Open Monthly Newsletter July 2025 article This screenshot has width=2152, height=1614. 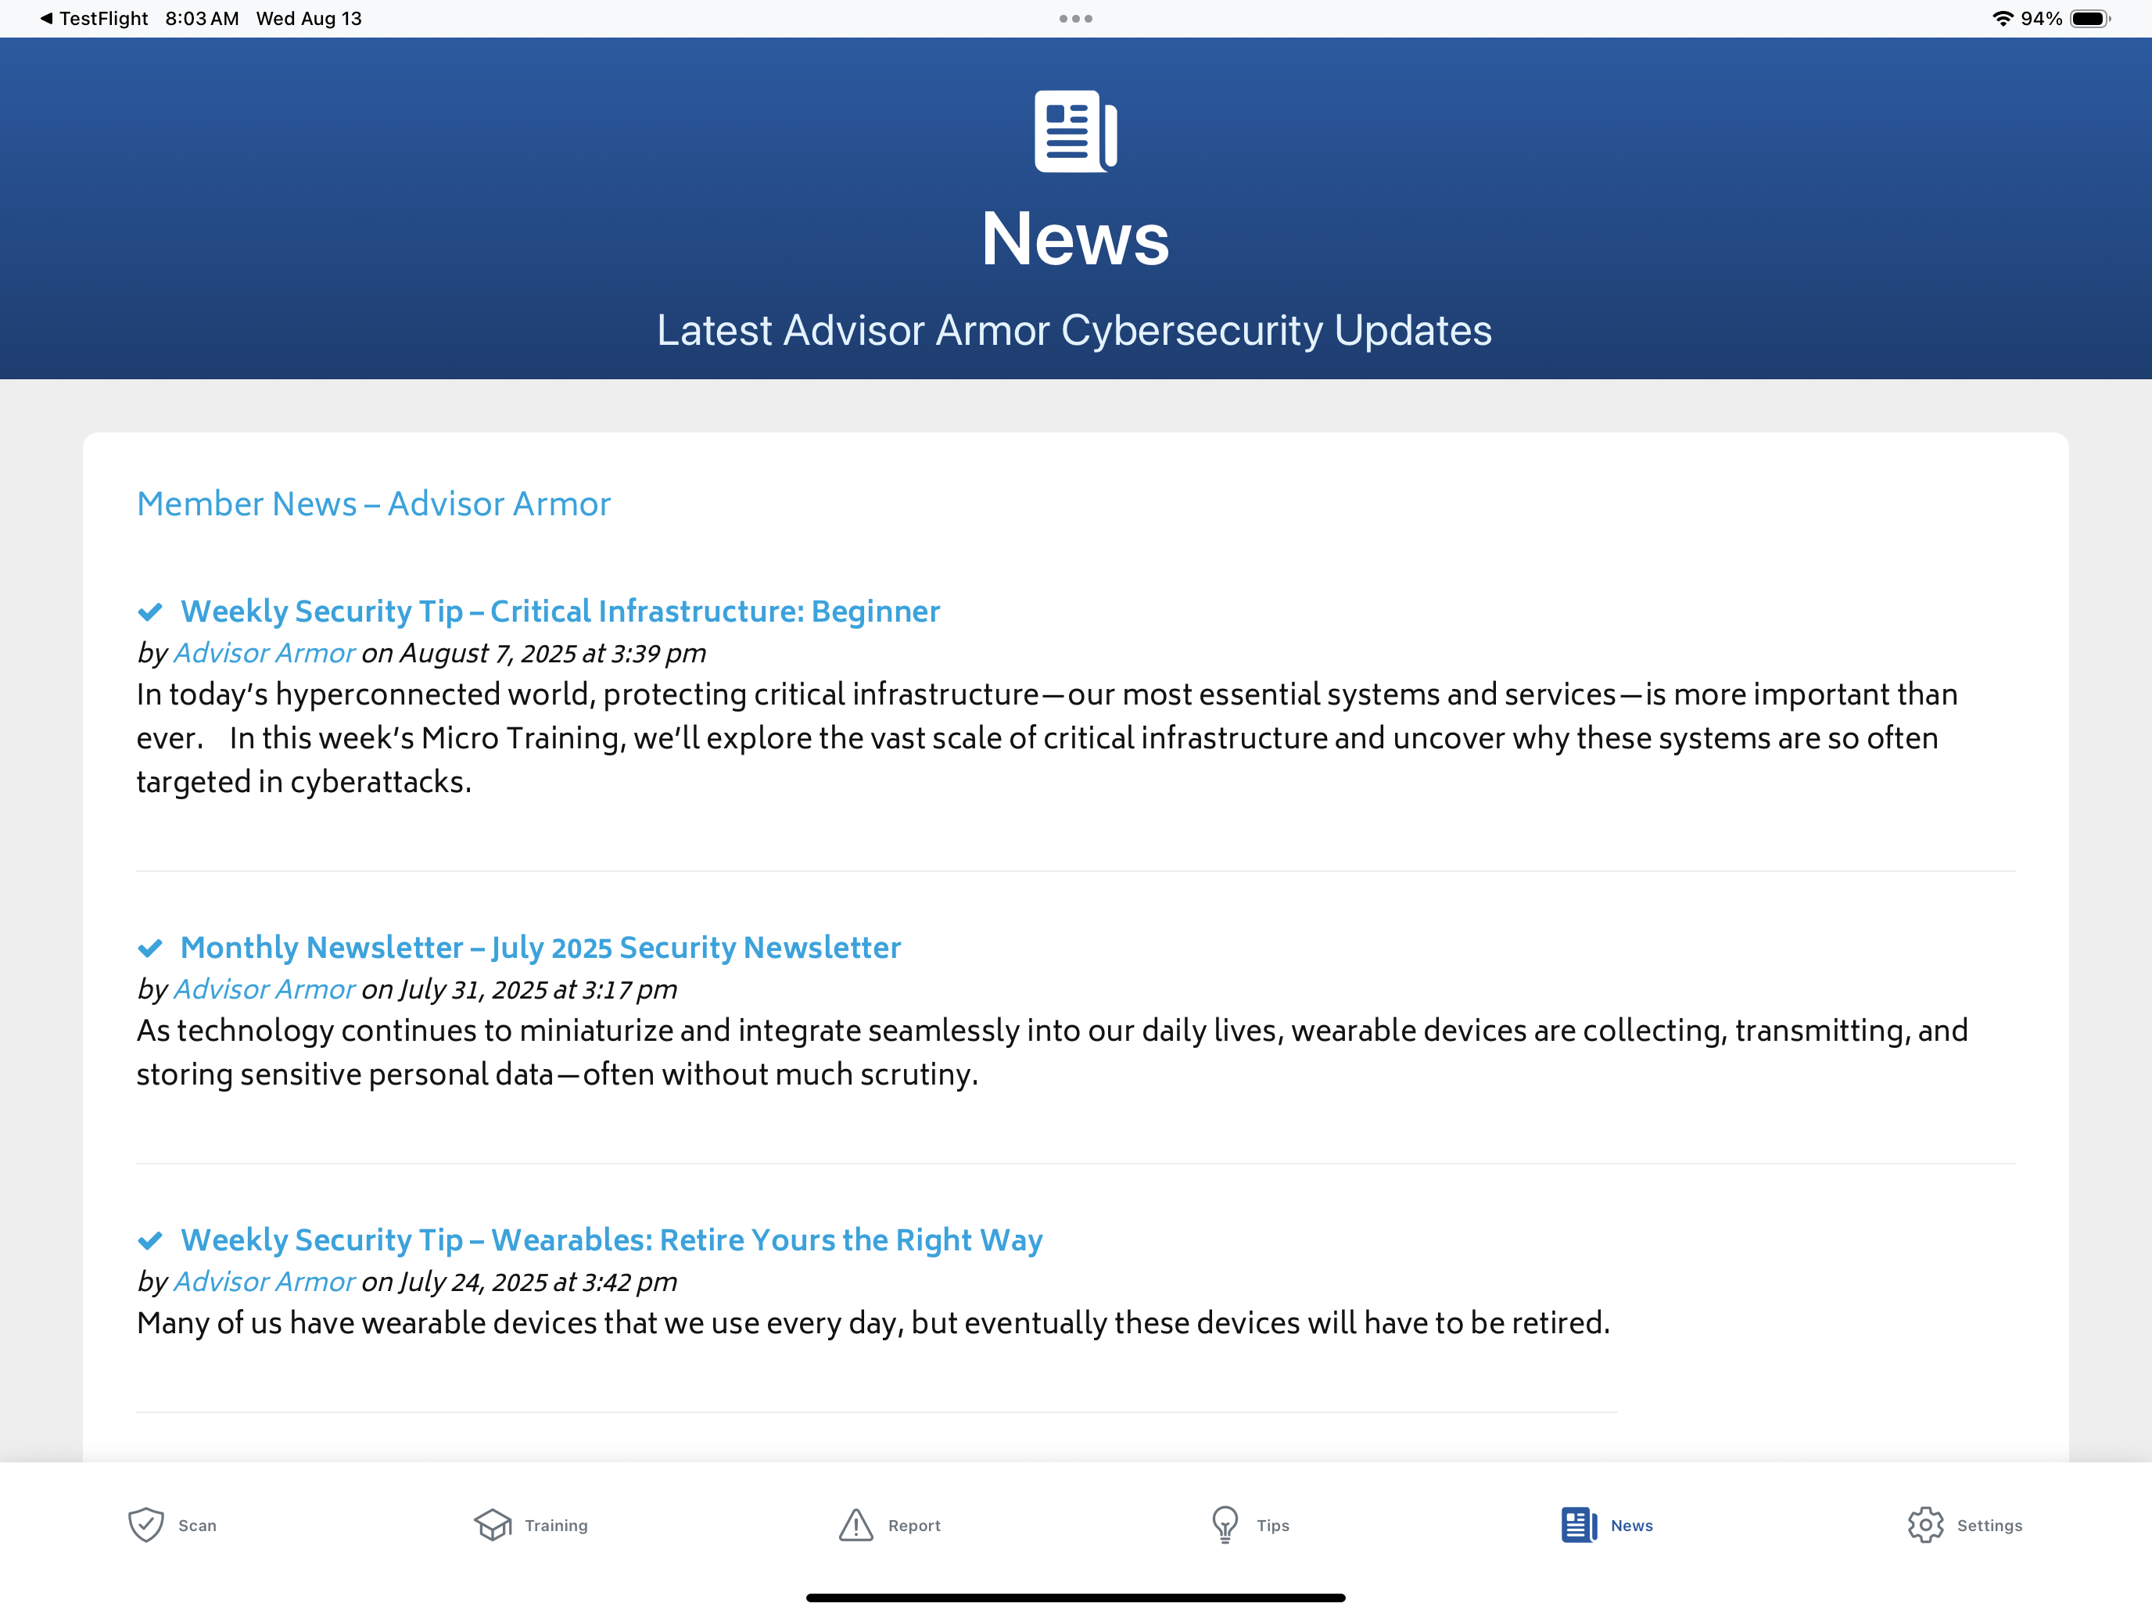(x=541, y=948)
